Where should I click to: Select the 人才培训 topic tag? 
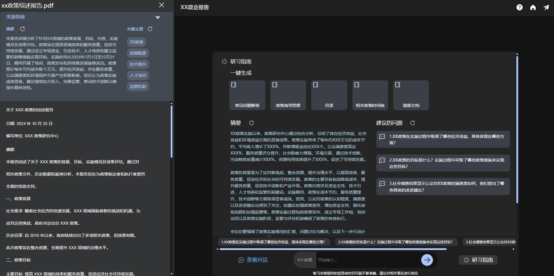coord(138,75)
